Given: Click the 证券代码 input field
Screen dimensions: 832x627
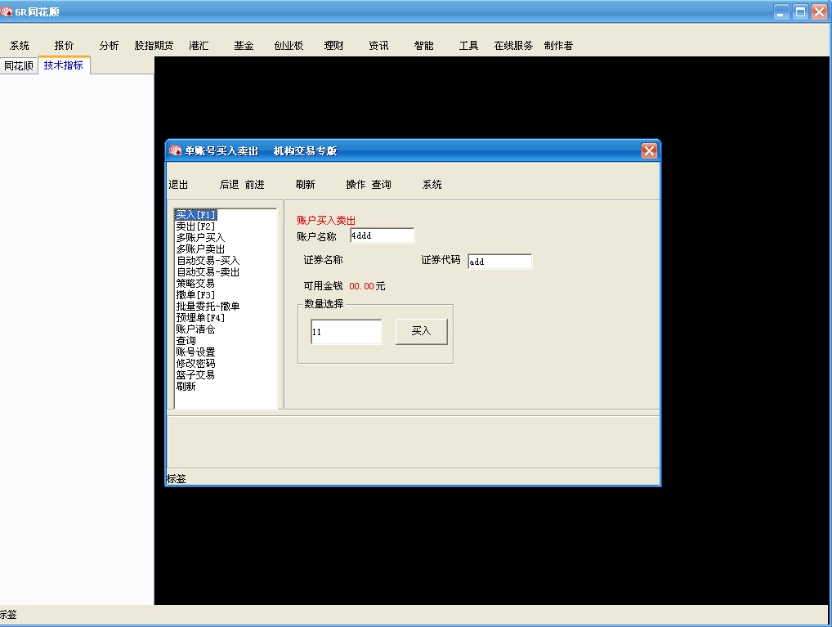Looking at the screenshot, I should (x=500, y=262).
